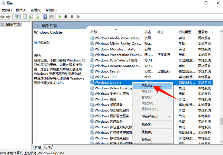Image resolution: width=223 pixels, height=155 pixels.
Task: Click the Refresh toolbar icon
Action: pos(32,17)
